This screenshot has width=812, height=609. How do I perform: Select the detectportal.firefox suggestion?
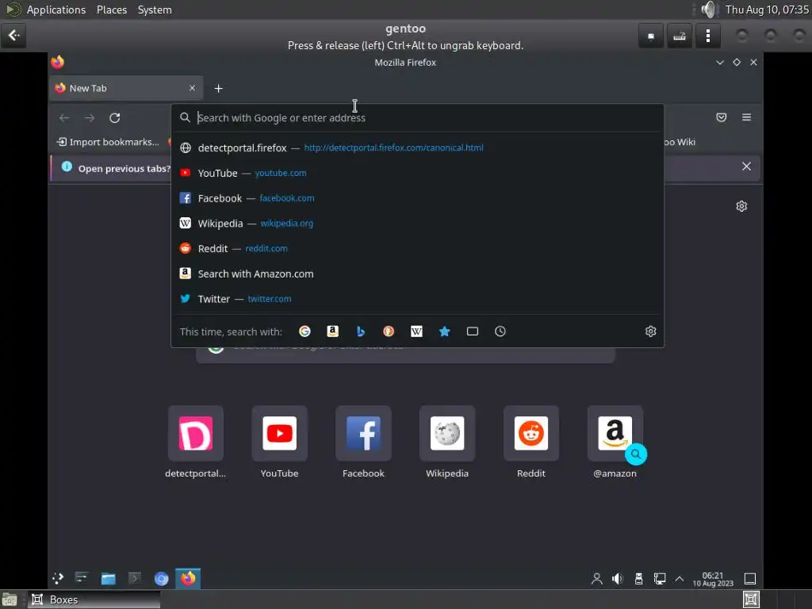417,147
